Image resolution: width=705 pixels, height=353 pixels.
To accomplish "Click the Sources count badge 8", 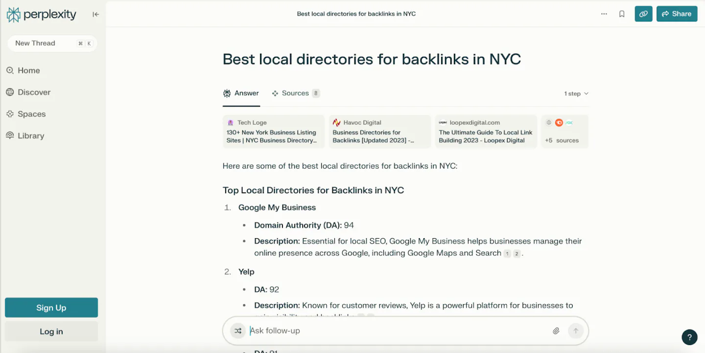I will [x=316, y=93].
